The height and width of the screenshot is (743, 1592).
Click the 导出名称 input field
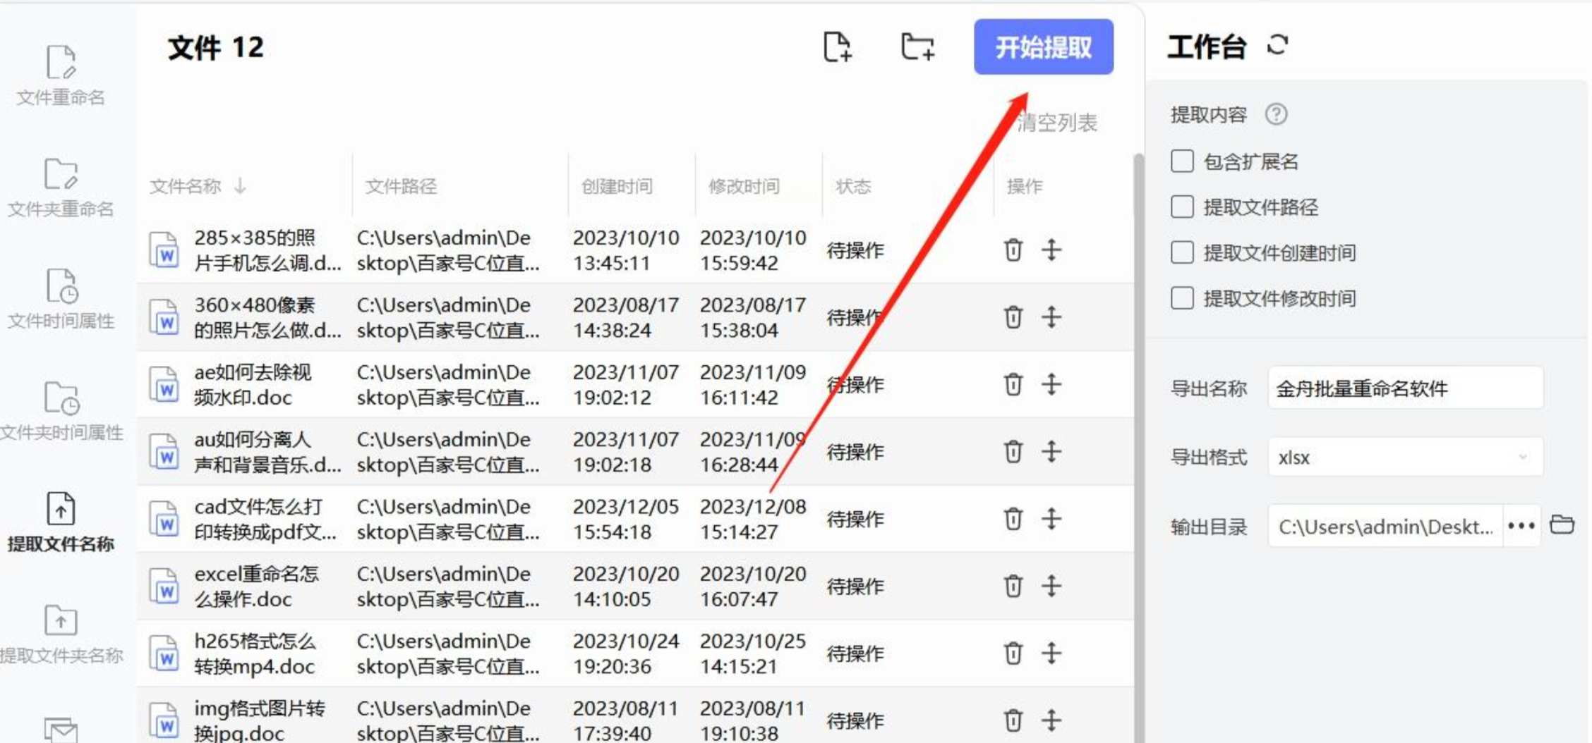point(1405,388)
